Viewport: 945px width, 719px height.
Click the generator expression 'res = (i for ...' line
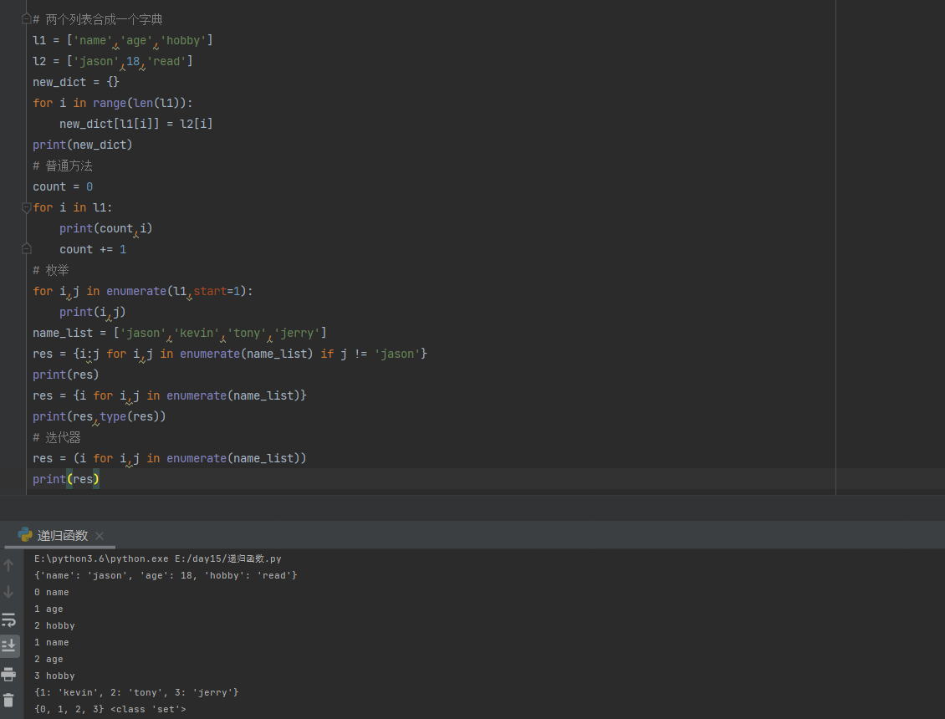(170, 458)
